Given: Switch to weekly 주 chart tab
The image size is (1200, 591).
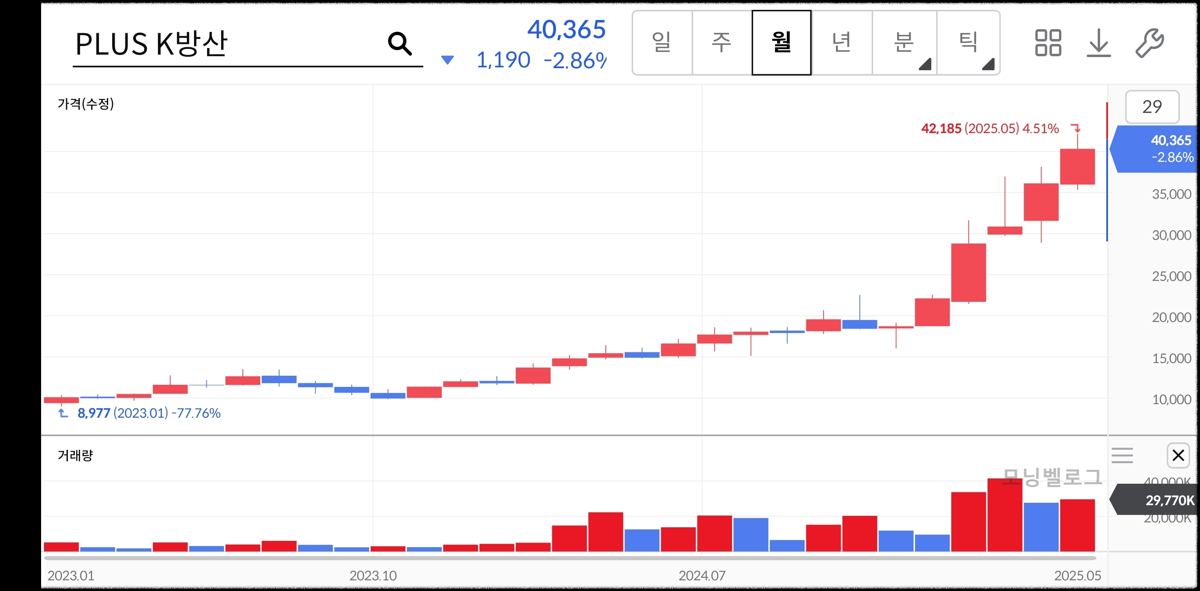Looking at the screenshot, I should pyautogui.click(x=722, y=42).
